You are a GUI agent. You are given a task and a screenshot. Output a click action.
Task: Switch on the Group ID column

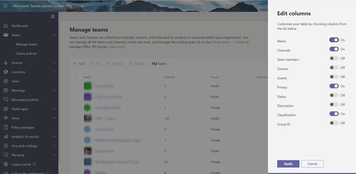click(334, 123)
